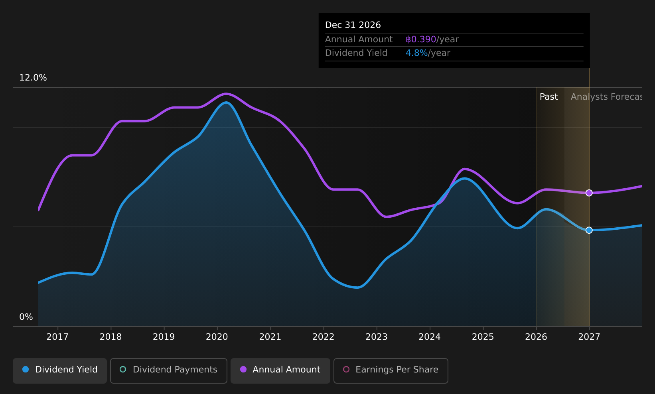Image resolution: width=655 pixels, height=394 pixels.
Task: Click the 2026 axis label
Action: coord(536,337)
